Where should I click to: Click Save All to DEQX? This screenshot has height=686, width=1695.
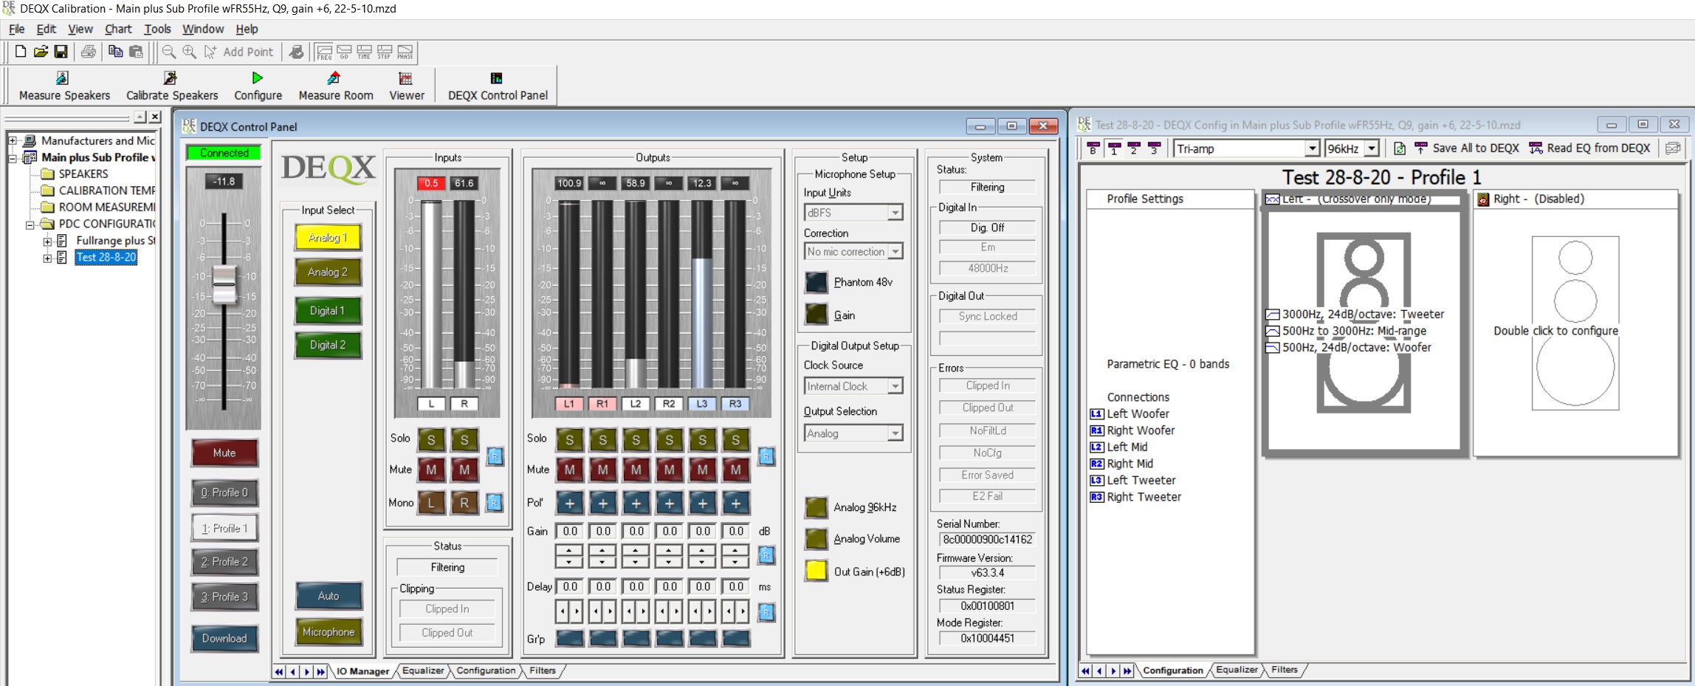(x=1466, y=148)
